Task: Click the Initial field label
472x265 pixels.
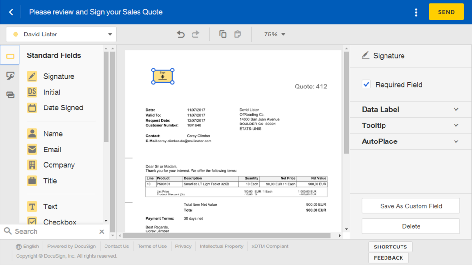Action: pyautogui.click(x=52, y=92)
